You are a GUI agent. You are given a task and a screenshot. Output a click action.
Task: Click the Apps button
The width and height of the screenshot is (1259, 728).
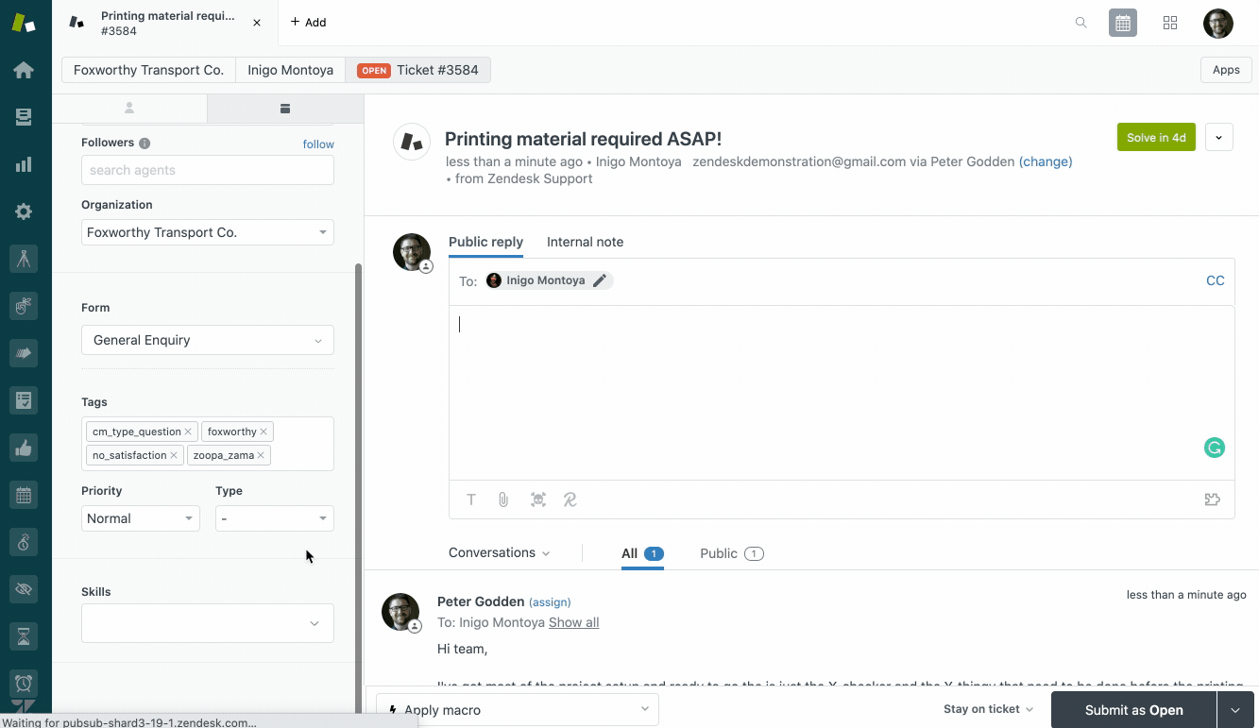point(1226,70)
